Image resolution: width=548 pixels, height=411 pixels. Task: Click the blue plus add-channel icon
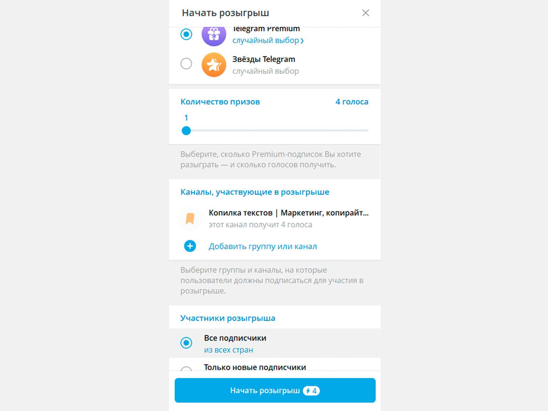[190, 246]
